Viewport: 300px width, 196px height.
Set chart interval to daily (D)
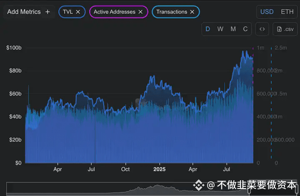[207, 29]
